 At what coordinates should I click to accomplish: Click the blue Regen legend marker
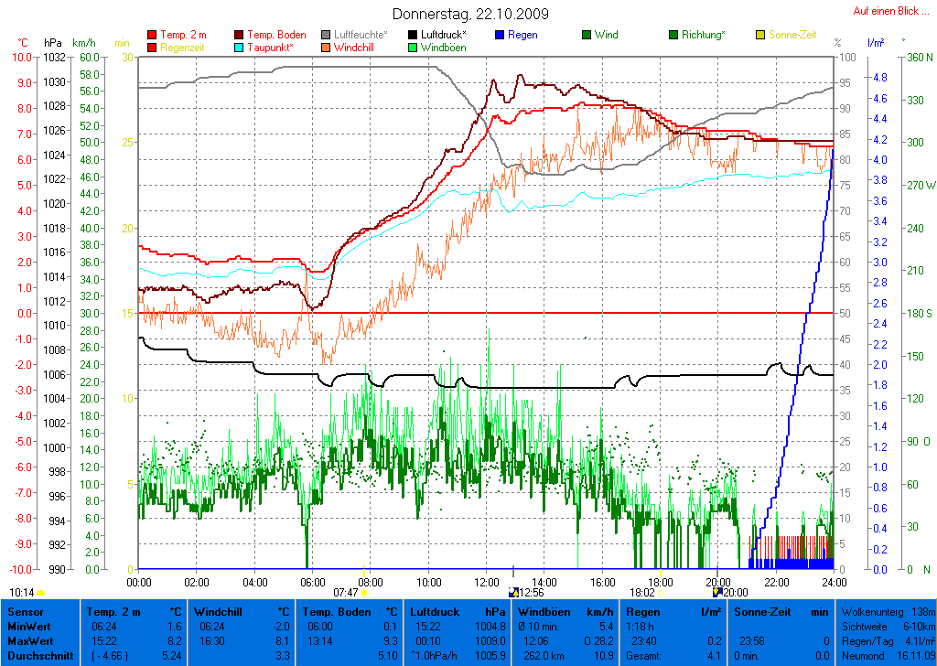(501, 35)
